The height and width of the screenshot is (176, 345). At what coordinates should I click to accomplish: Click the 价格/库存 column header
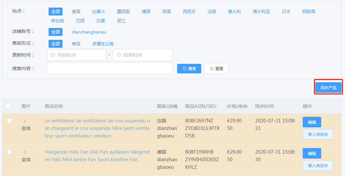point(237,106)
